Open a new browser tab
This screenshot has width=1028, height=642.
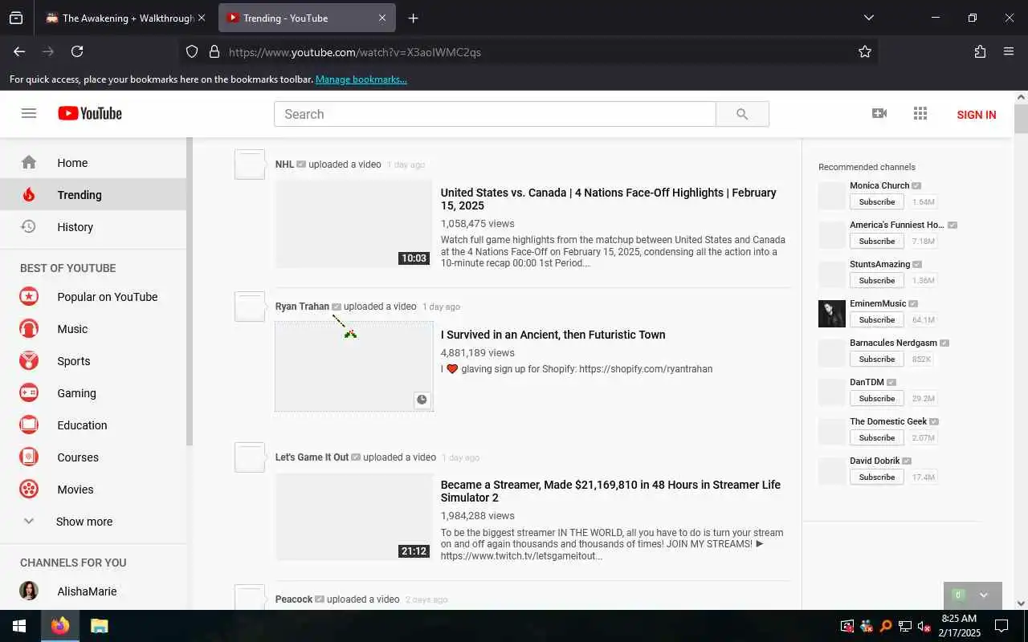click(413, 18)
